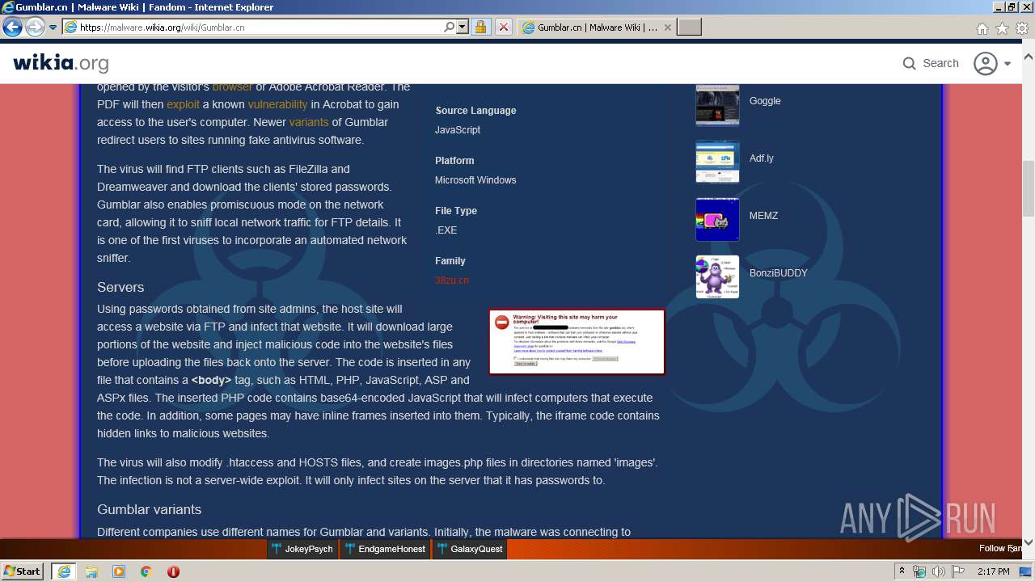Close the Gumblar.cn browser tab

coord(668,27)
